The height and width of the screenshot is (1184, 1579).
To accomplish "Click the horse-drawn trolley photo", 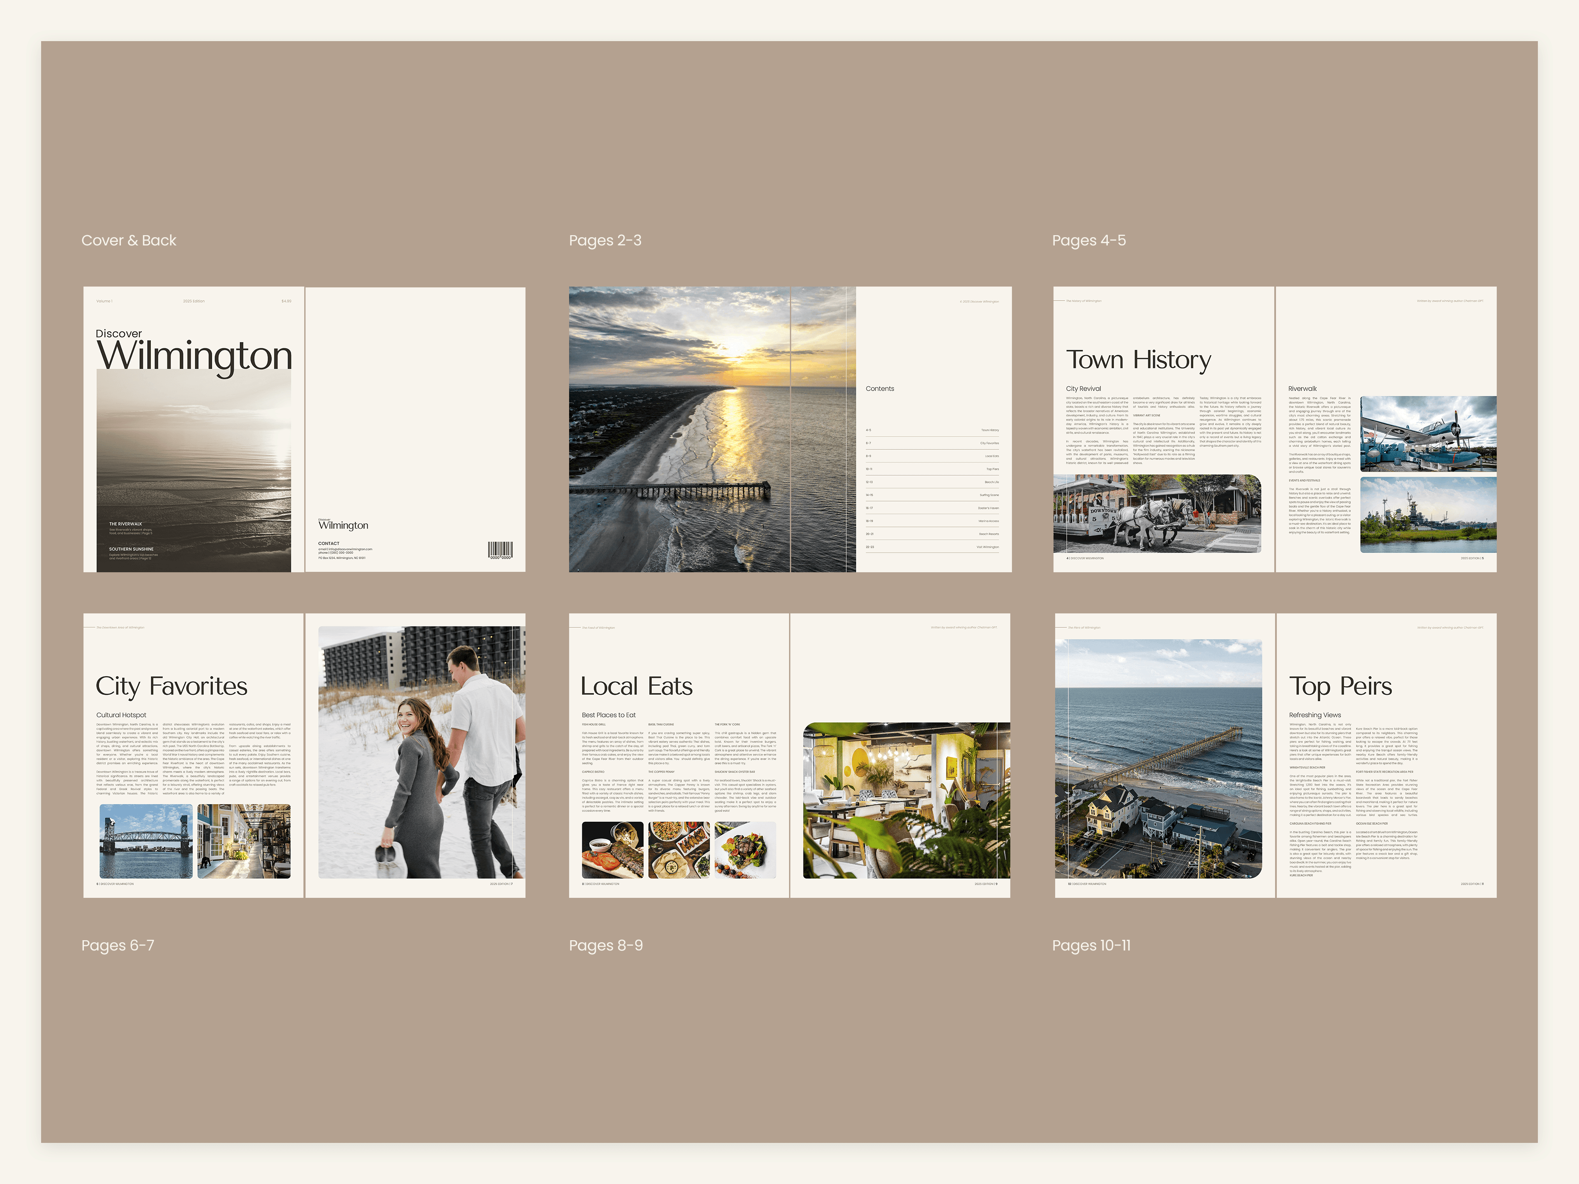I will [1156, 513].
